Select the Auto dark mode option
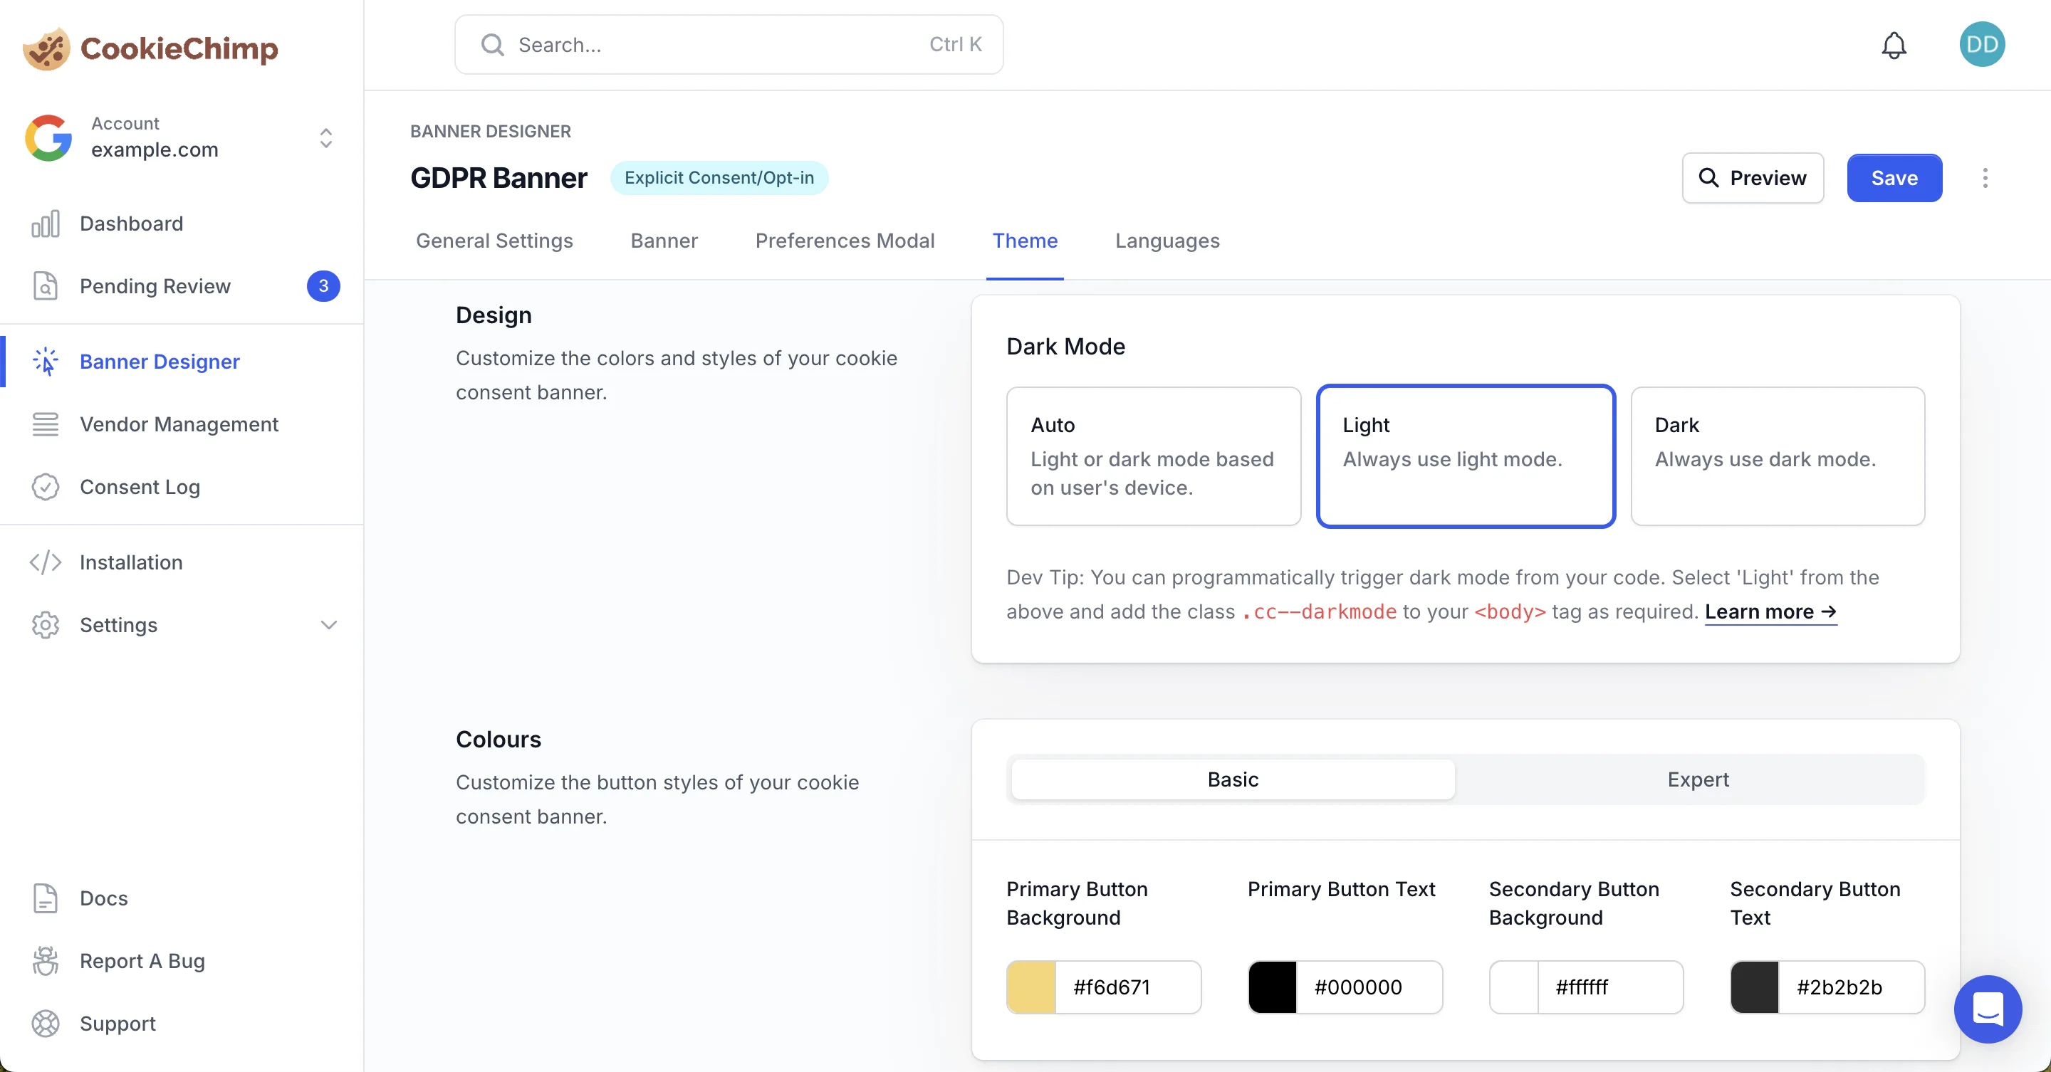2051x1072 pixels. click(1153, 456)
